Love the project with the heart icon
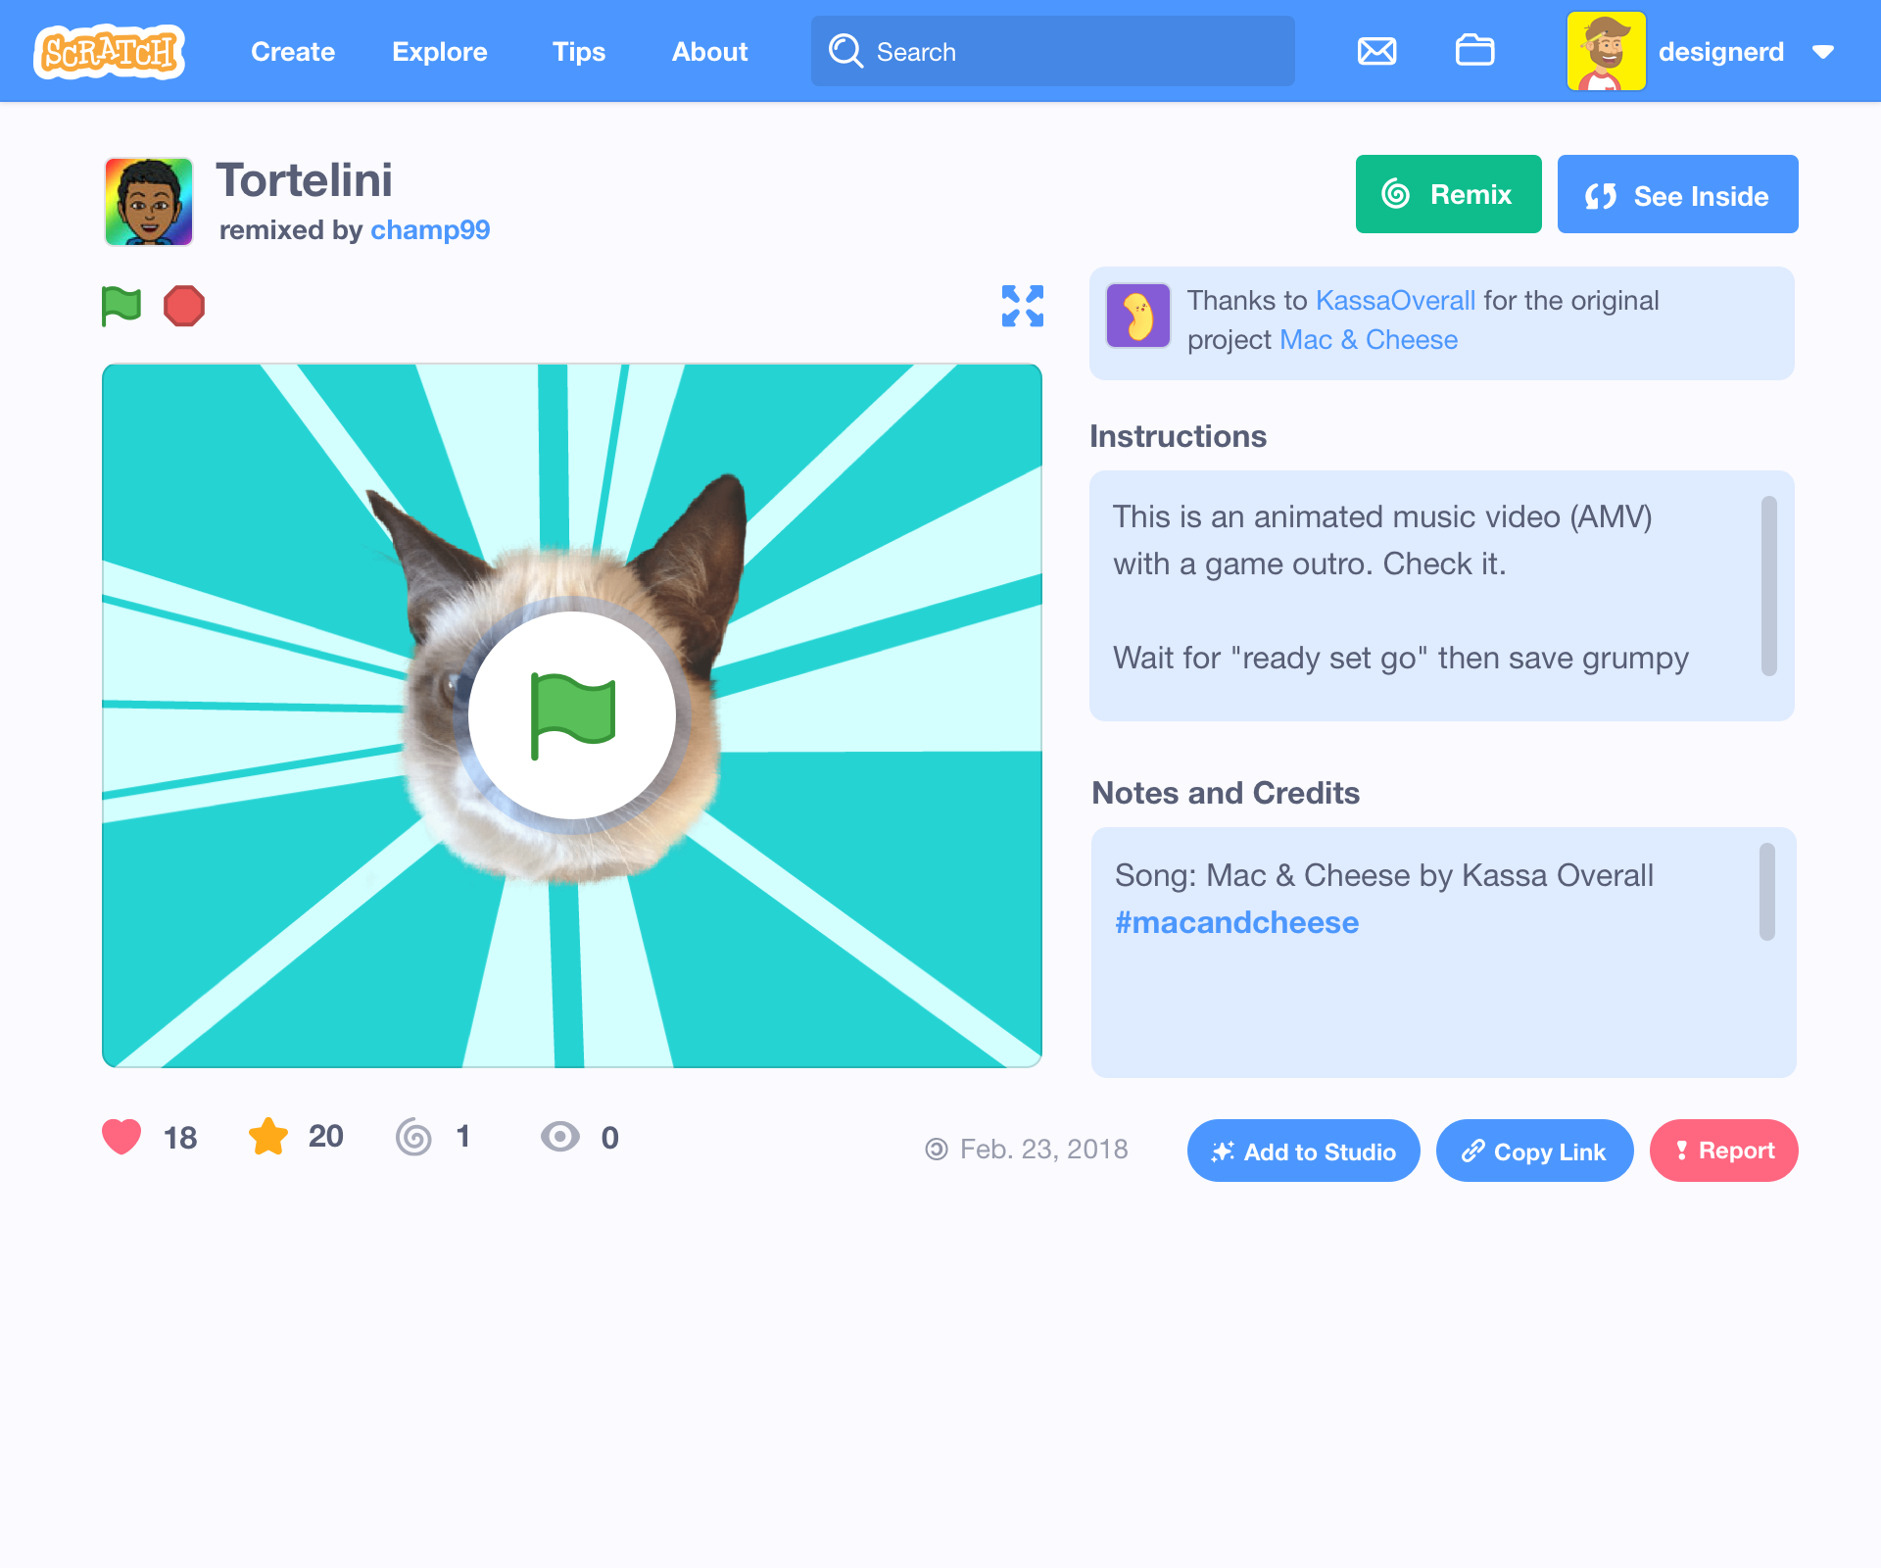Image resolution: width=1881 pixels, height=1568 pixels. 120,1137
